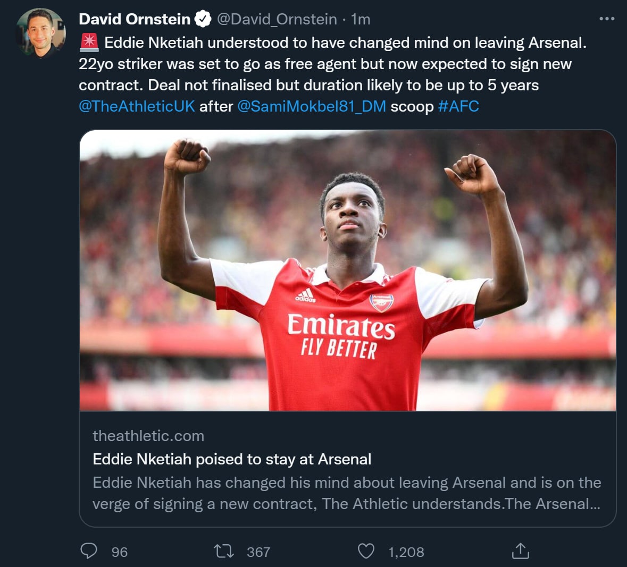Click the red siren emoji in tweet

point(89,42)
